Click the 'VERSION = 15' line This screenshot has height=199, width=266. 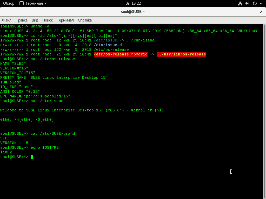tap(14, 143)
